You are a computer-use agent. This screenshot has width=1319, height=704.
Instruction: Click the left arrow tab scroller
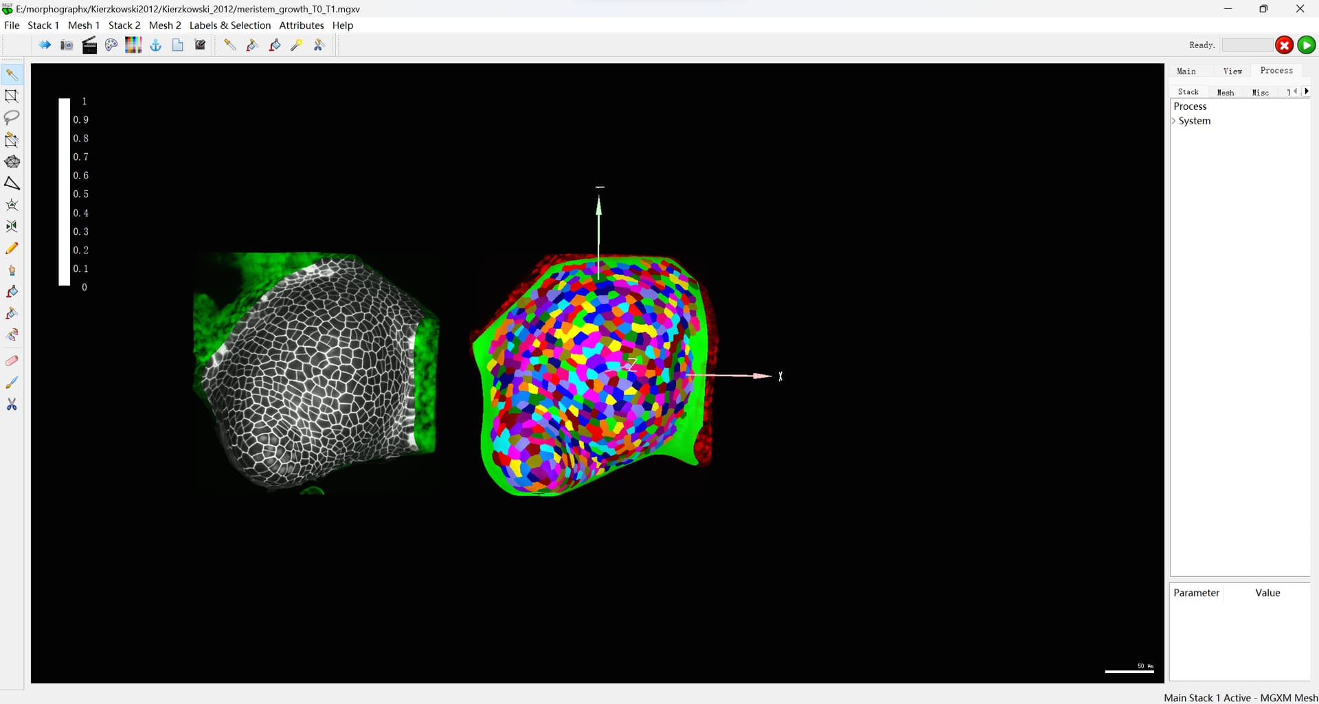[x=1296, y=91]
